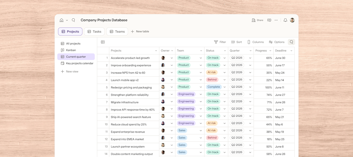This screenshot has width=353, height=157.
Task: Click the table toolbar search icon
Action: tap(291, 42)
